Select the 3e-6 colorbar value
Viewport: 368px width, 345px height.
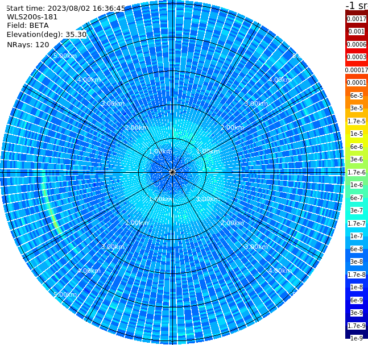pos(357,159)
